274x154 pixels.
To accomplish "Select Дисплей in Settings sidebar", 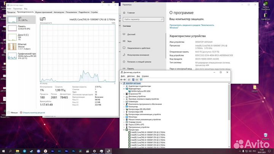I will [131, 34].
